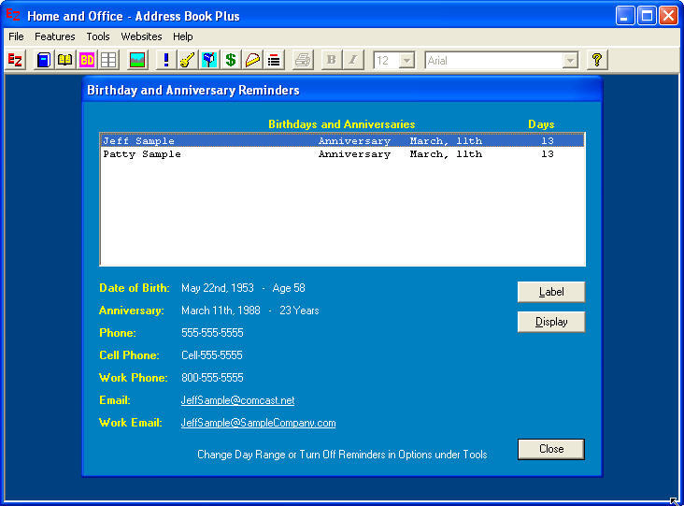
Task: Click the EZ icon in the title bar
Action: pyautogui.click(x=13, y=15)
